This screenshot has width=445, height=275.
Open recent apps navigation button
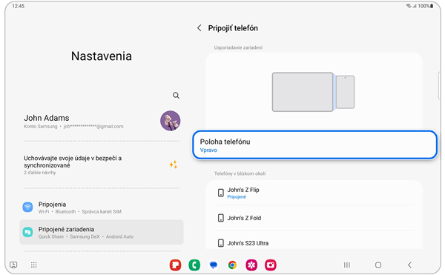[347, 265]
